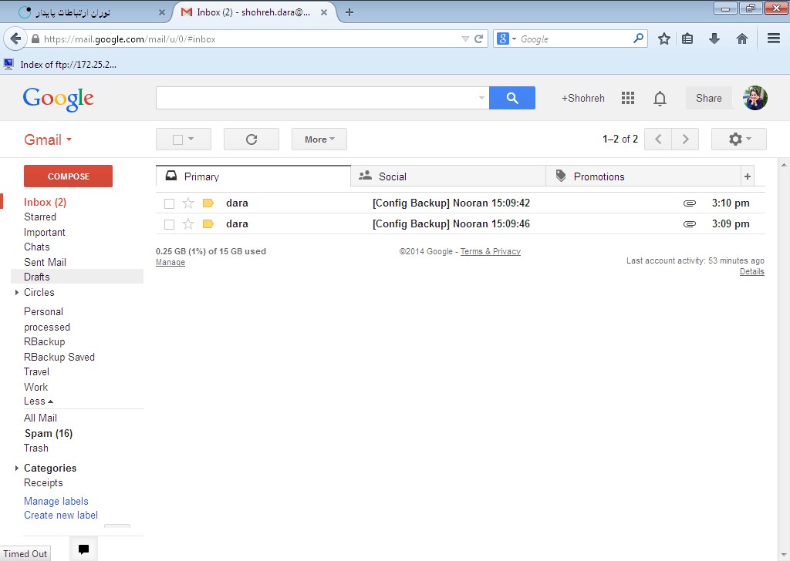Choose search engine dropdown in browser

tap(506, 39)
